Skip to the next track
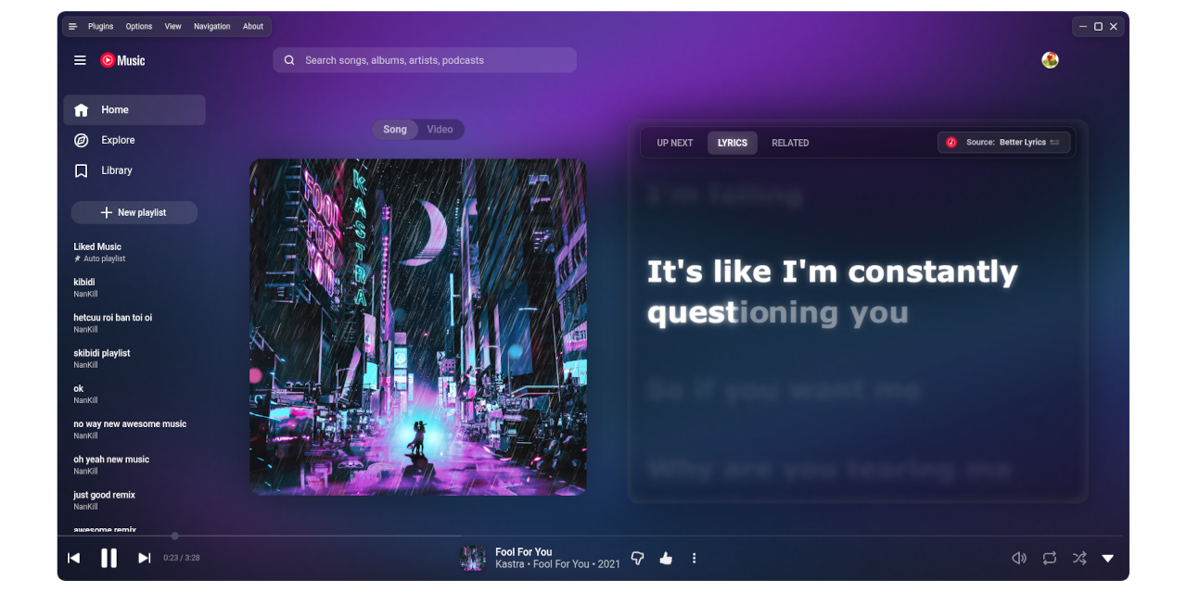 [144, 558]
